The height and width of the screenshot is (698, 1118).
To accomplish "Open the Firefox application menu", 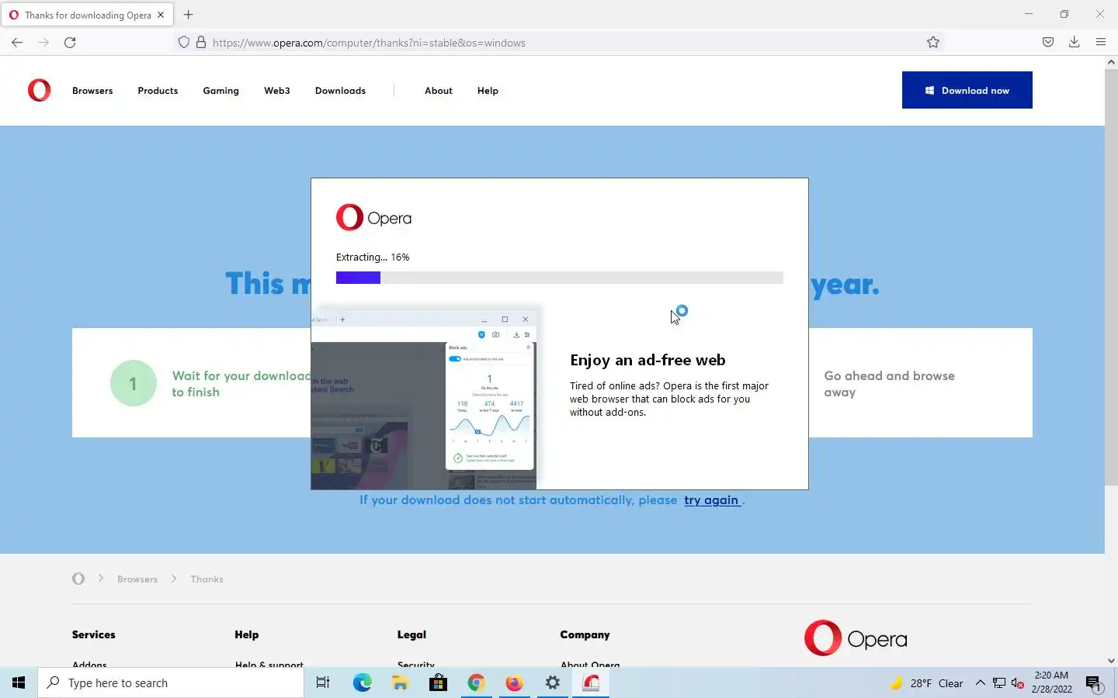I will pyautogui.click(x=1101, y=43).
